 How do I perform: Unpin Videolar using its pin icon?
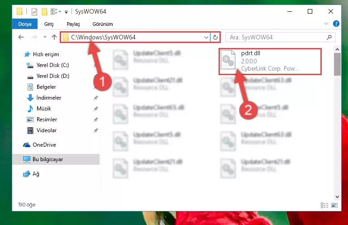point(95,130)
